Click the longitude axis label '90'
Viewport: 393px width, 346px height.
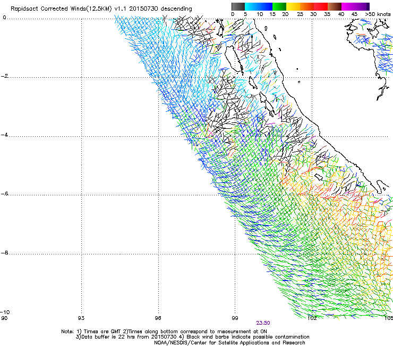click(4, 318)
